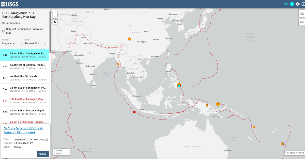Click the red earthquake marker near Jakarta
This screenshot has height=159, width=305.
click(134, 112)
